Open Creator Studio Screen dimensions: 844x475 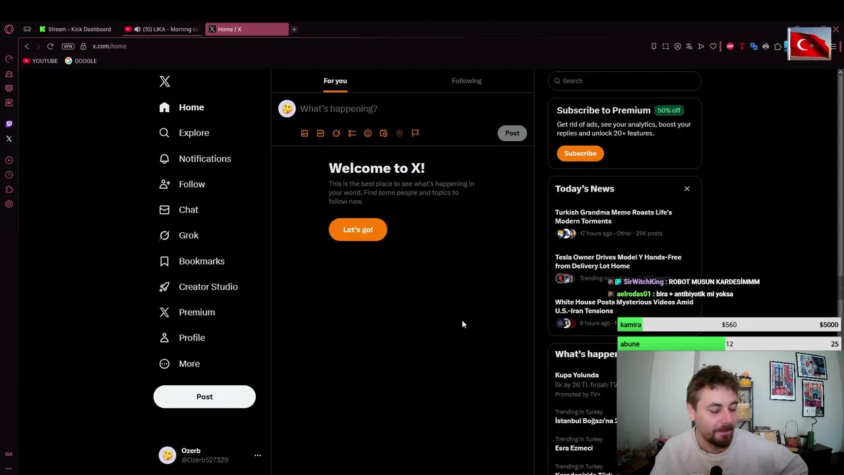point(199,287)
